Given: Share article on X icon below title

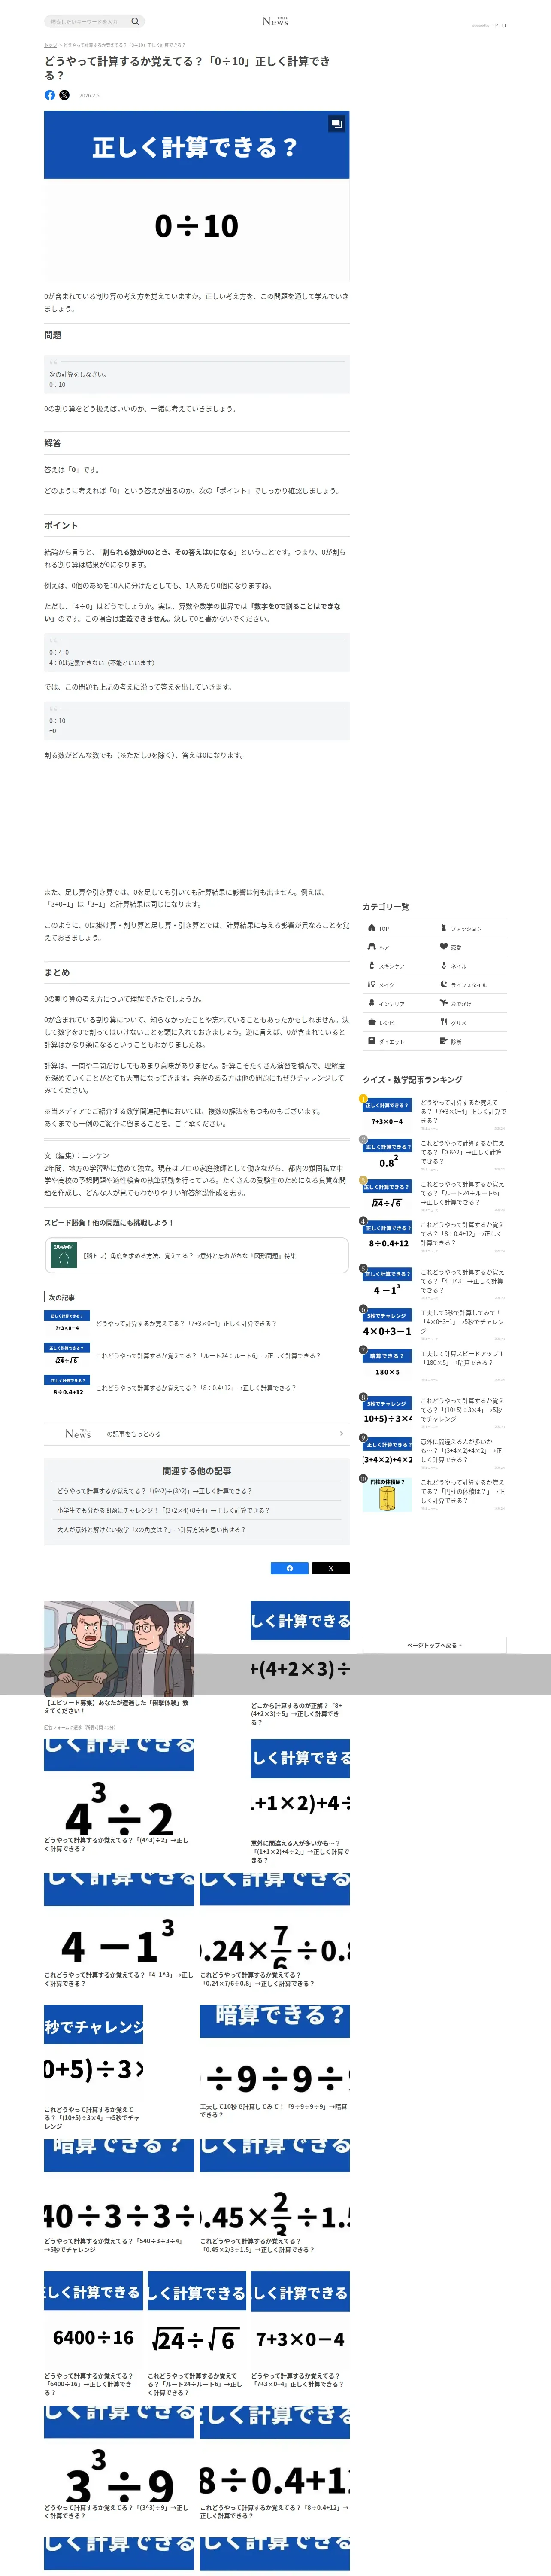Looking at the screenshot, I should tap(64, 95).
